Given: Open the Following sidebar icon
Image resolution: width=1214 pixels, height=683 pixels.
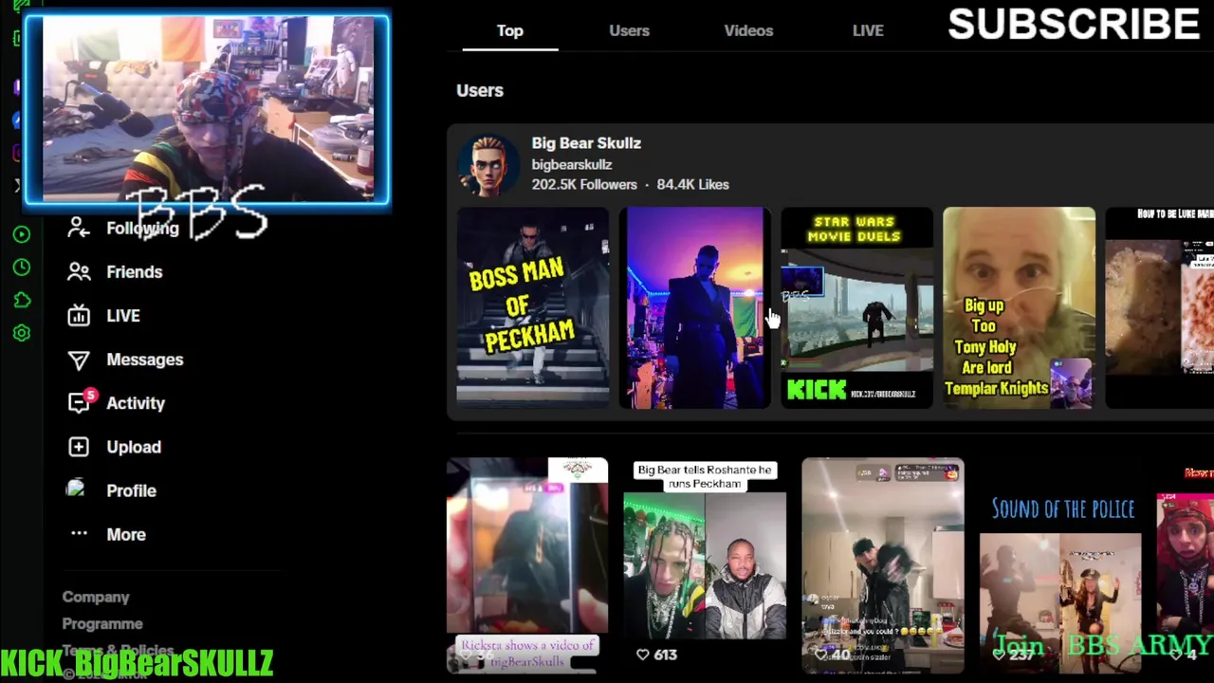Looking at the screenshot, I should click(x=79, y=228).
